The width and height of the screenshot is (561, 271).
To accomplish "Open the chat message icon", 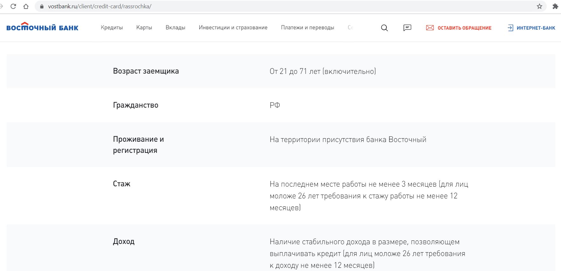I will click(x=407, y=28).
